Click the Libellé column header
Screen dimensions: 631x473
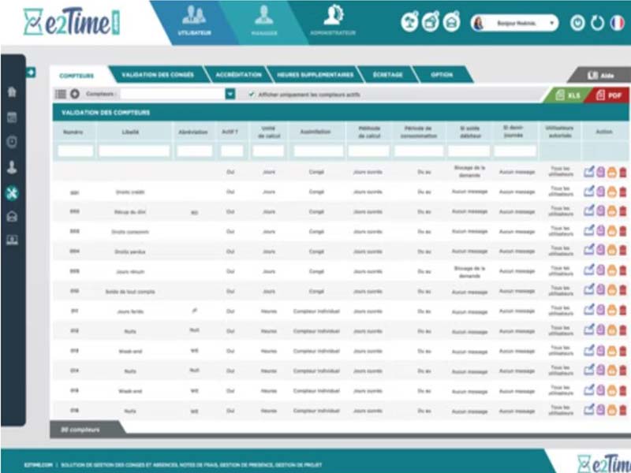[x=130, y=132]
